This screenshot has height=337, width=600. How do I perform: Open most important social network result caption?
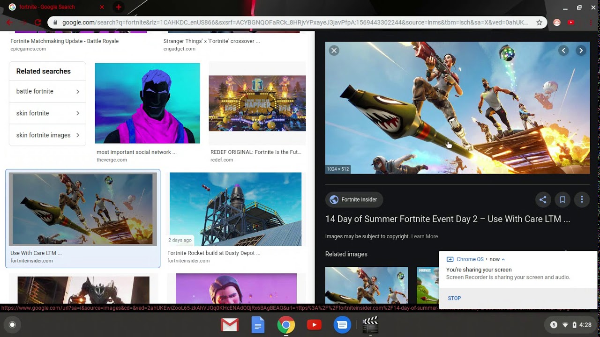coord(136,152)
